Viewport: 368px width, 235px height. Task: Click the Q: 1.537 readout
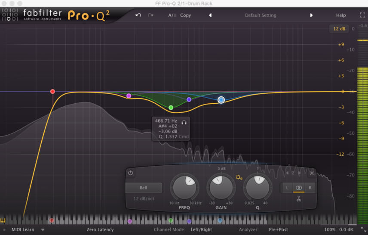[x=168, y=136]
